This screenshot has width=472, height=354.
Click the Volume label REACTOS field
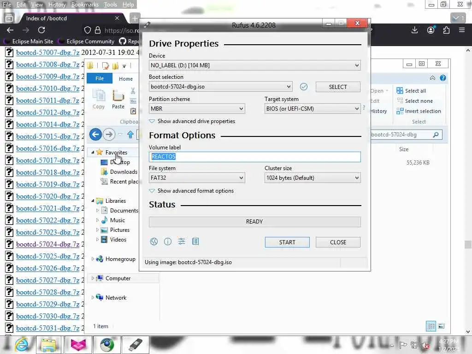point(254,157)
